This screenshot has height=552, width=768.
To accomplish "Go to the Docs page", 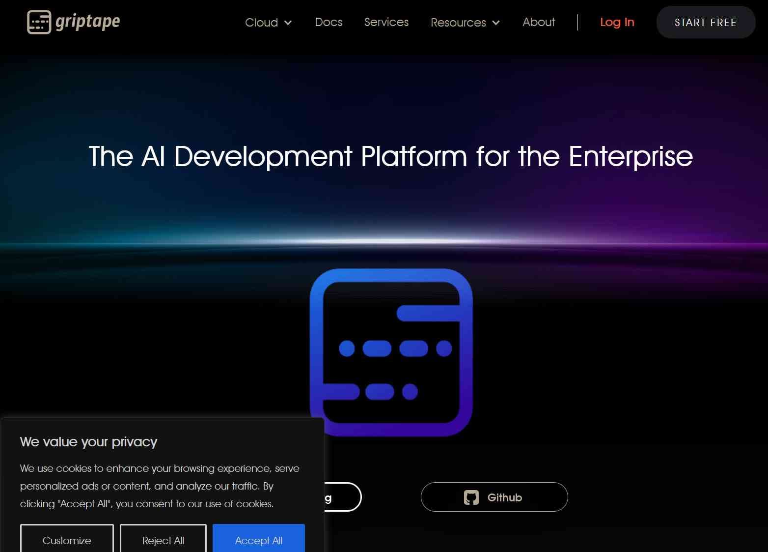I will pos(329,22).
